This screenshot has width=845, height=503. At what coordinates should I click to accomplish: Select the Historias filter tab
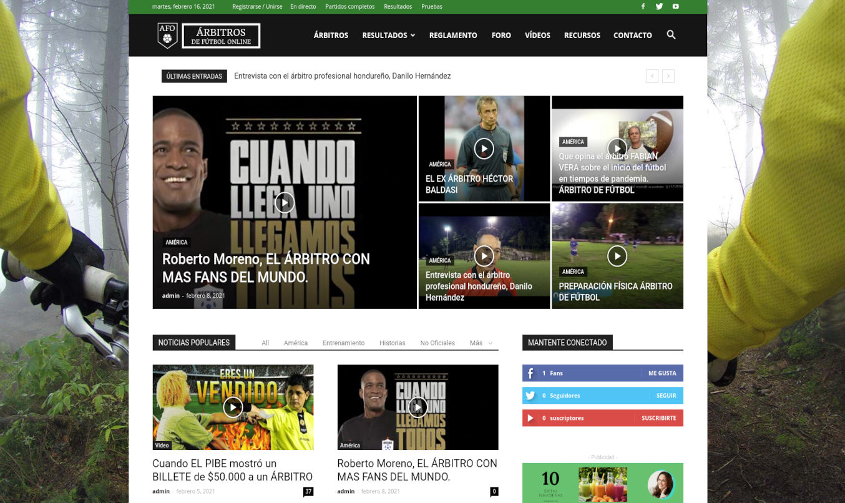[x=393, y=343]
